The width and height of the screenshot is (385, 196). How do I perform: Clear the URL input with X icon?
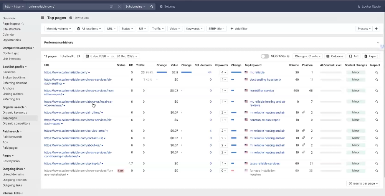(x=119, y=7)
